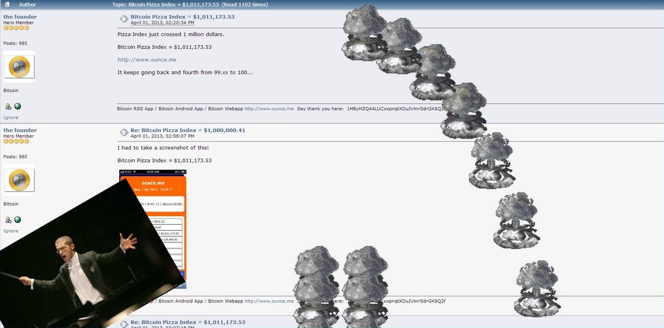Click the gold rank stars on the second post
Screen dimensions: 664x328
[x=16, y=141]
